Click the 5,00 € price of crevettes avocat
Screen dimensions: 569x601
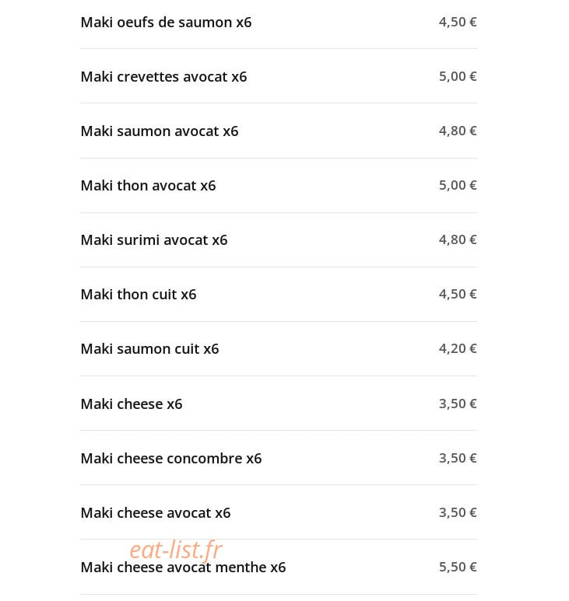pyautogui.click(x=458, y=77)
